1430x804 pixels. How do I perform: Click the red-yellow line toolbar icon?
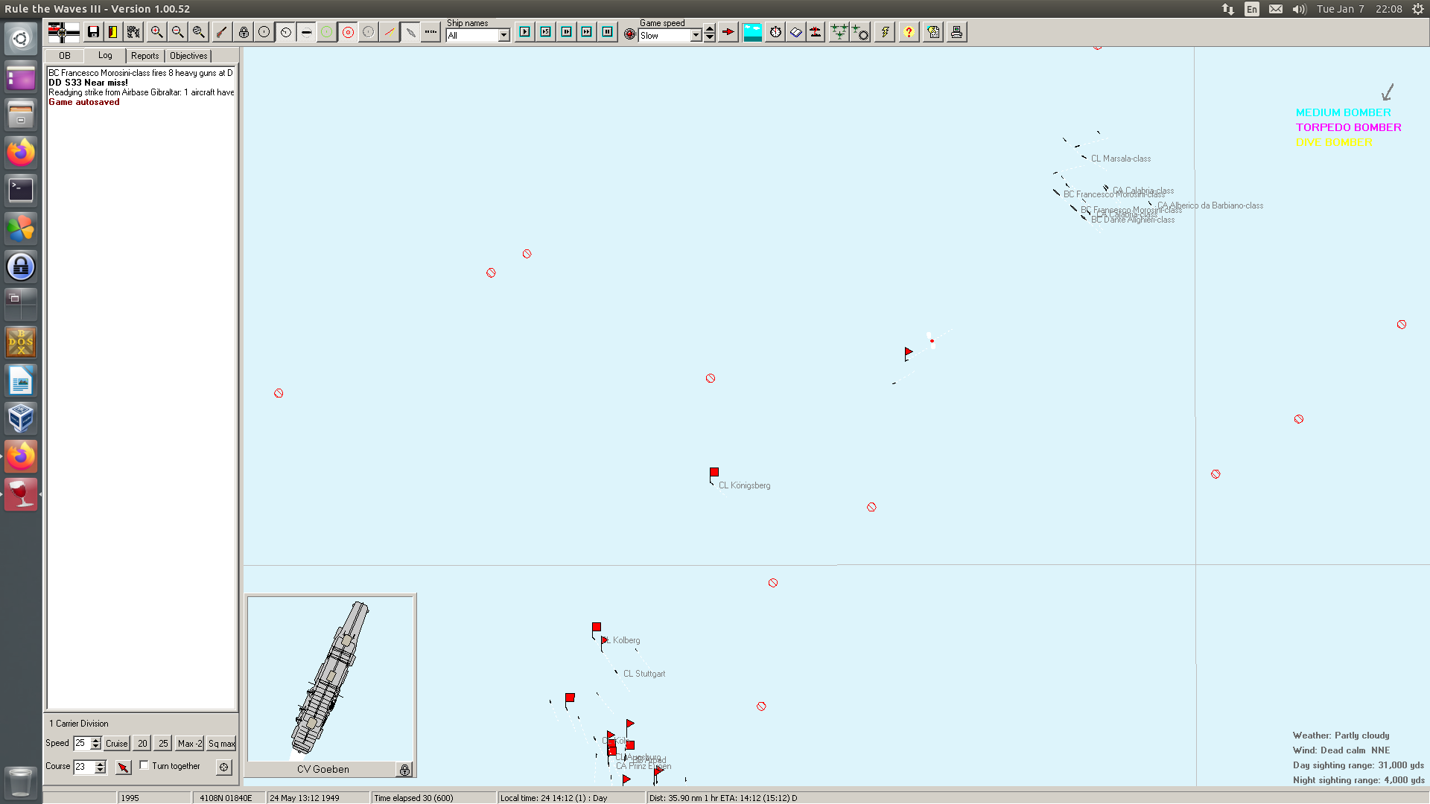tap(390, 32)
